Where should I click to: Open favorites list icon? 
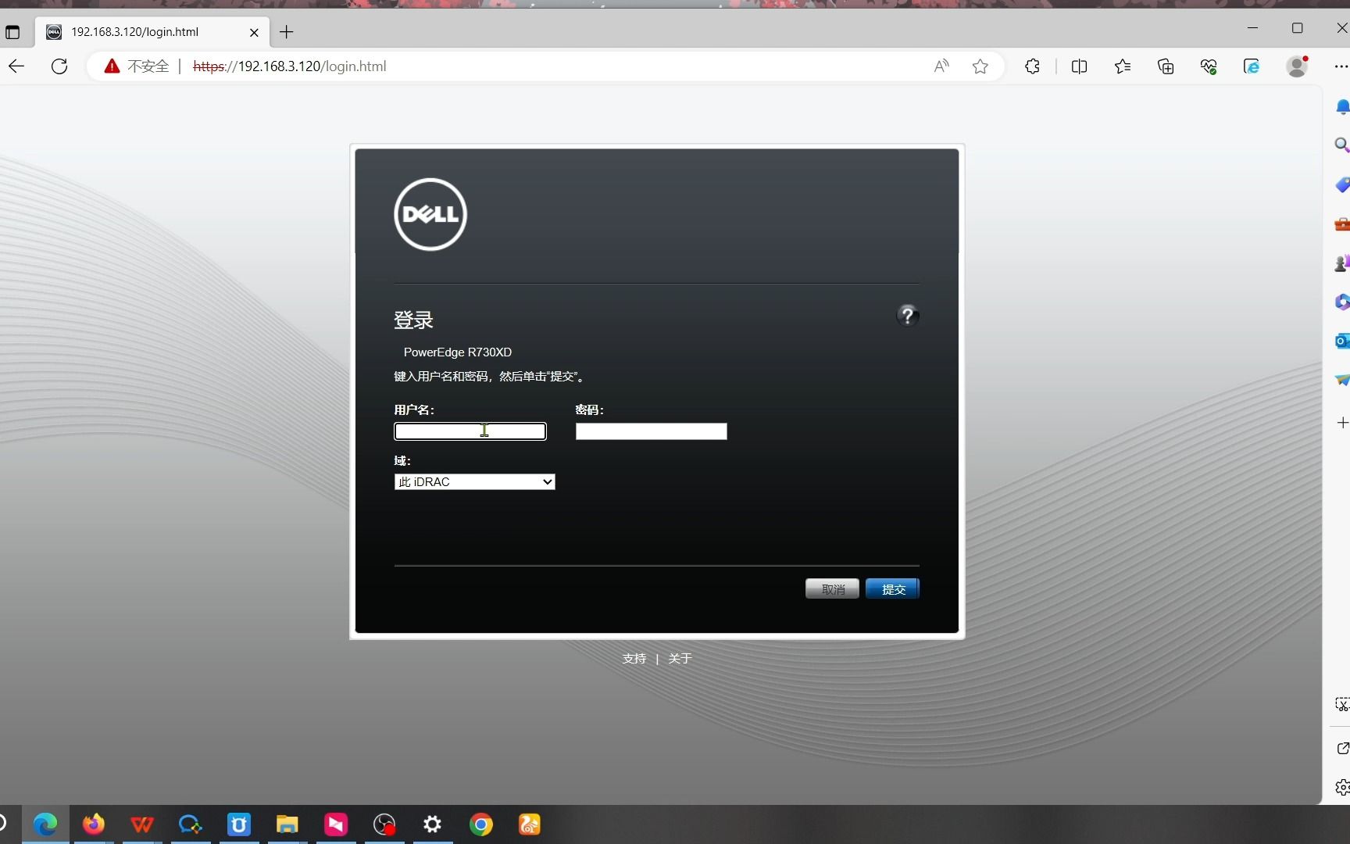[x=1123, y=66]
